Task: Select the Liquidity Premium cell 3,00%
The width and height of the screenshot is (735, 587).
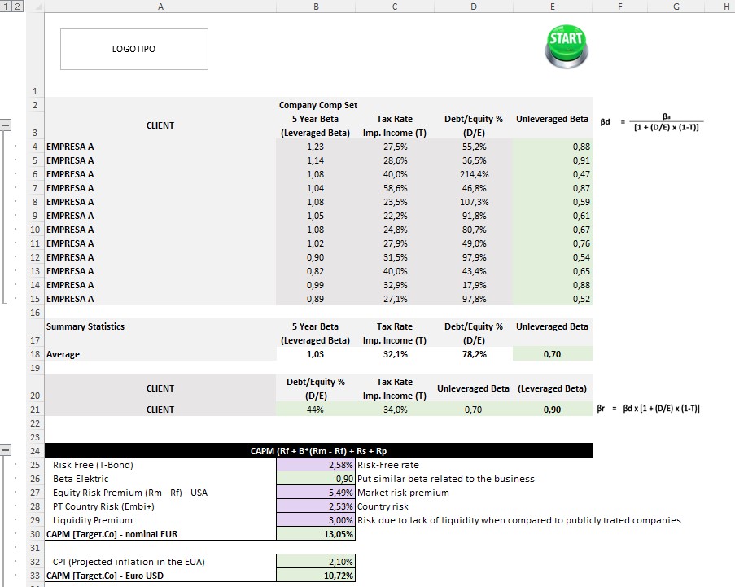Action: click(316, 520)
